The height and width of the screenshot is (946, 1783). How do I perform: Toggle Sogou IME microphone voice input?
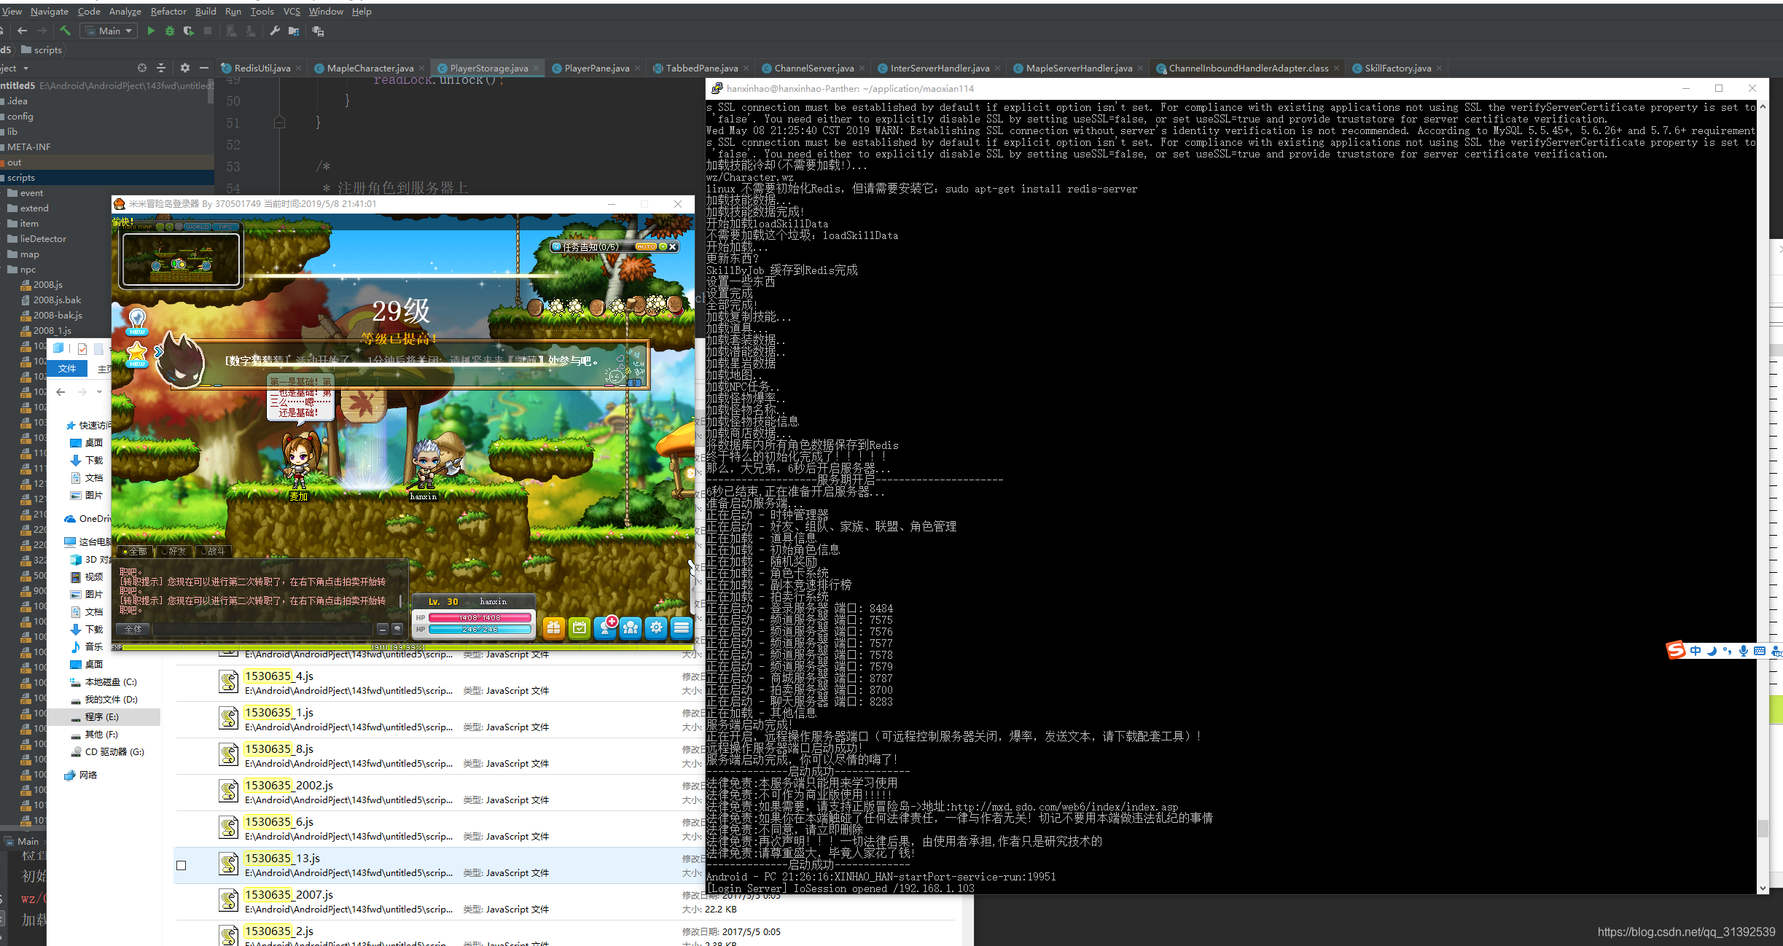pos(1743,651)
